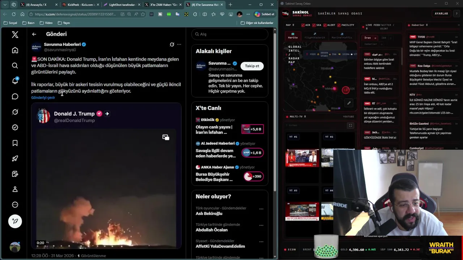
Task: Click map edit pencil icon in Savaş Odası
Action: [349, 103]
